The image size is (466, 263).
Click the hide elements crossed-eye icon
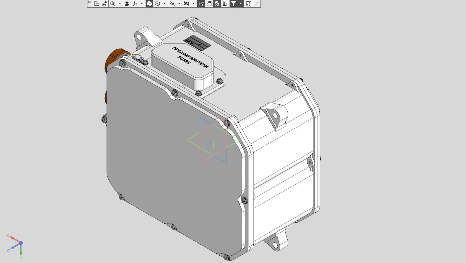coord(172,4)
